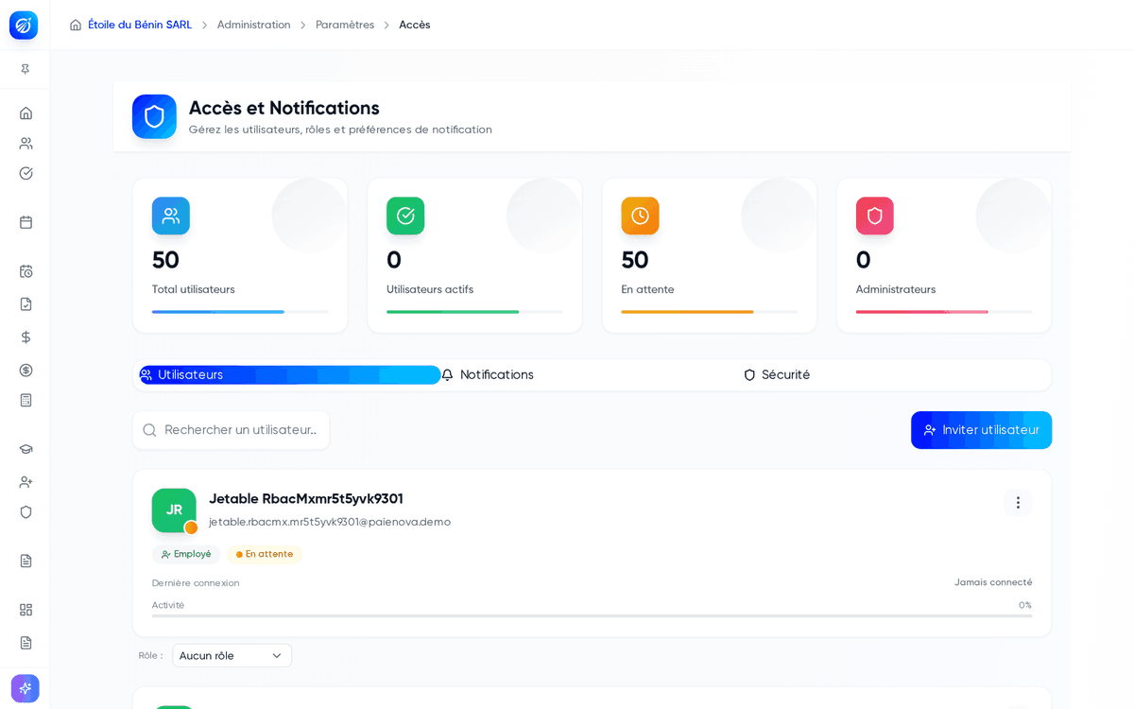The image size is (1134, 709).
Task: Click the orange progress bar under En attente
Action: [709, 312]
